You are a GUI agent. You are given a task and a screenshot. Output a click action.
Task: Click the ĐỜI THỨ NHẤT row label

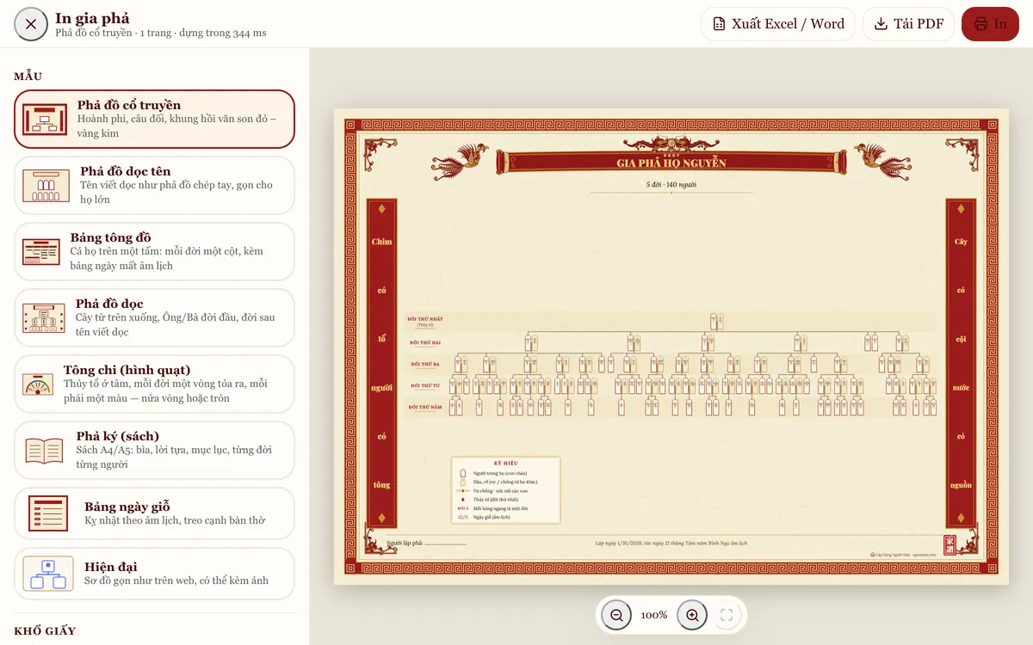[x=425, y=321]
